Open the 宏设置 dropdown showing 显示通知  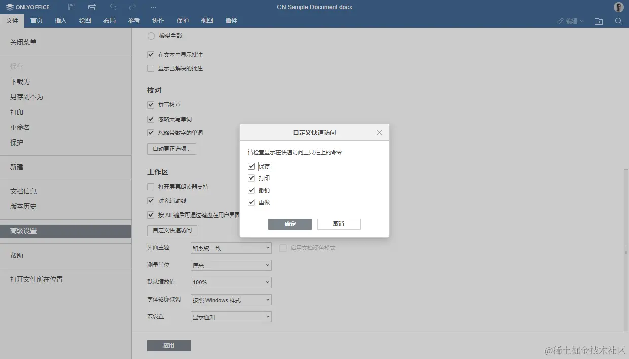pos(231,316)
